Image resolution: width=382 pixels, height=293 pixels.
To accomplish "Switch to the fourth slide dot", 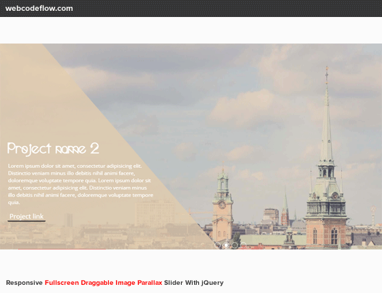I will coord(243,245).
